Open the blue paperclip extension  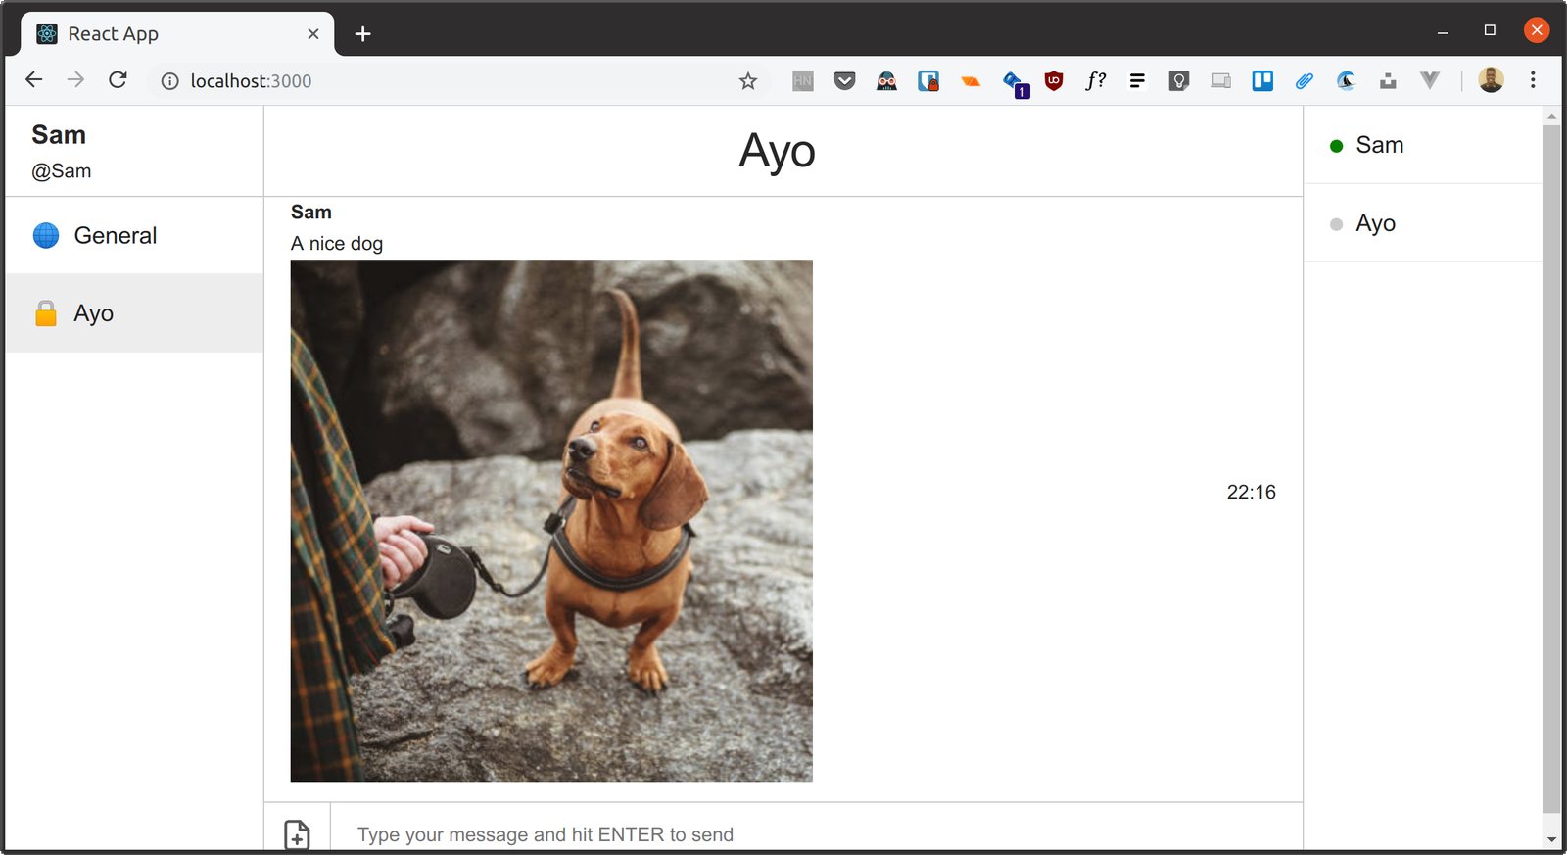coord(1305,81)
